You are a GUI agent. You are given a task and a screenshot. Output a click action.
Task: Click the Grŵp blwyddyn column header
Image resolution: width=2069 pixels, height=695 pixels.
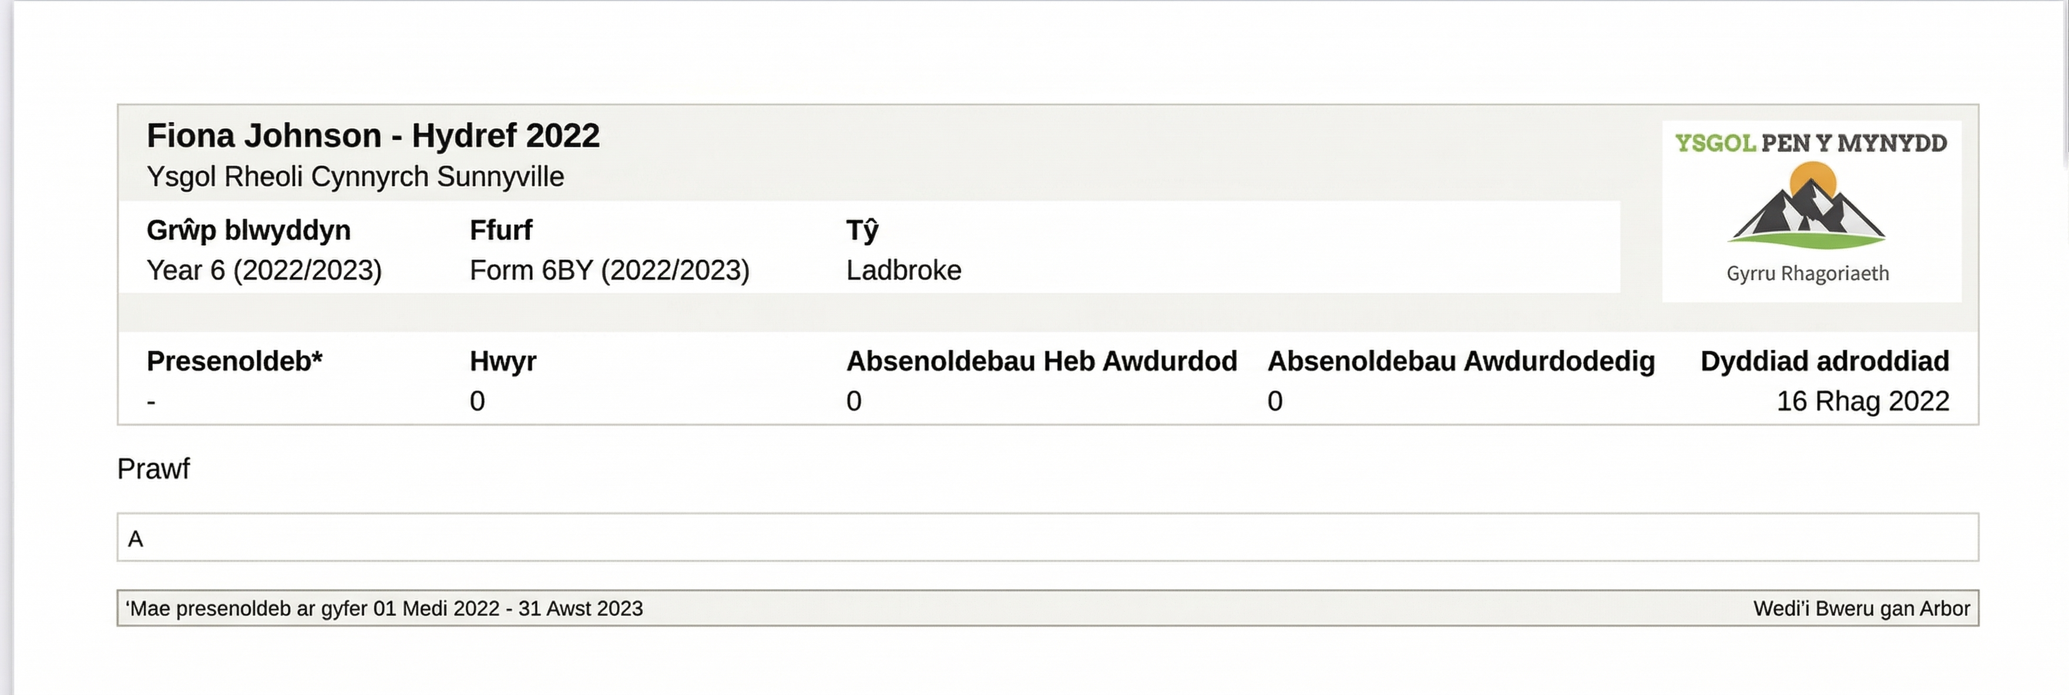tap(248, 230)
